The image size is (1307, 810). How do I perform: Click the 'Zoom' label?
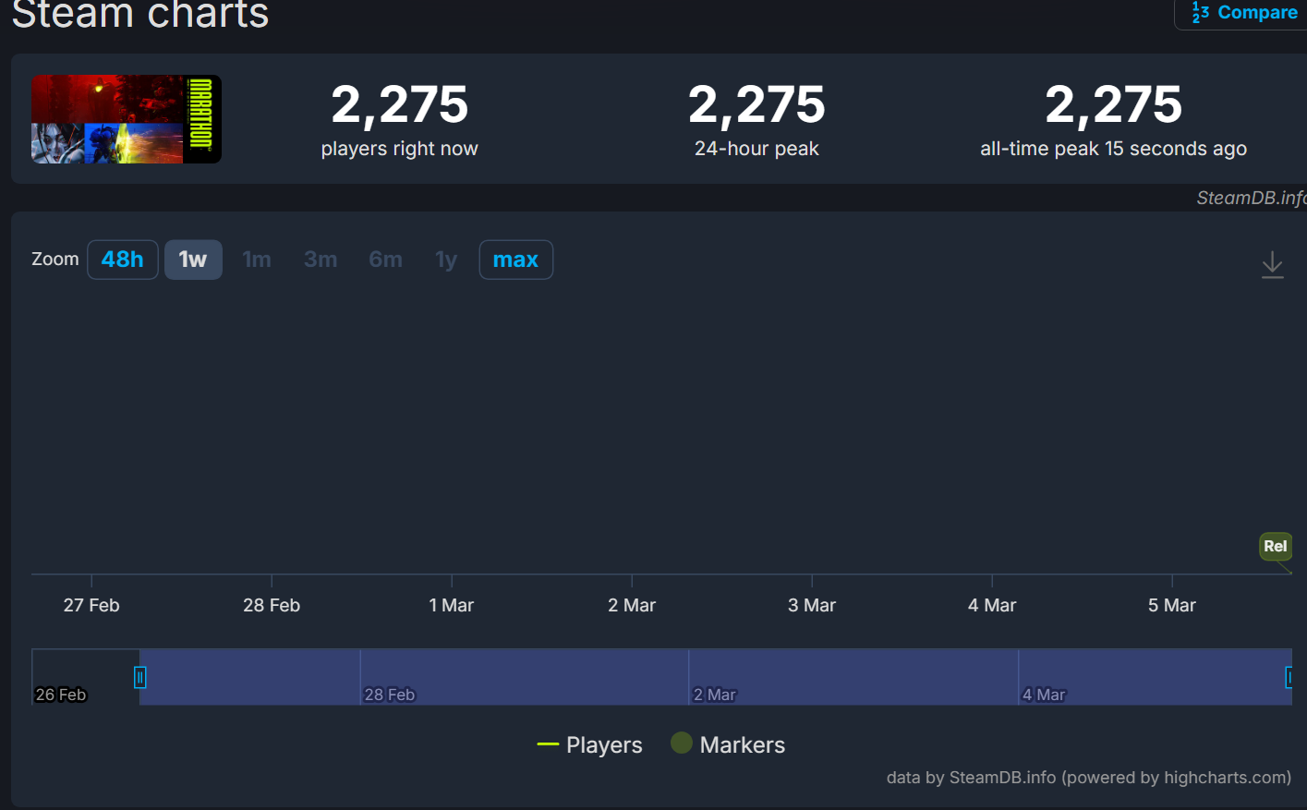(x=55, y=260)
